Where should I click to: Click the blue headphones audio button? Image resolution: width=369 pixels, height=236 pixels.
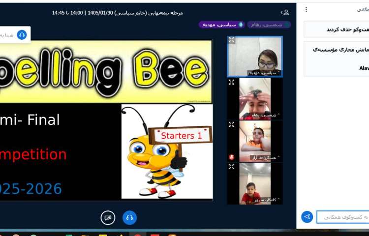[129, 218]
